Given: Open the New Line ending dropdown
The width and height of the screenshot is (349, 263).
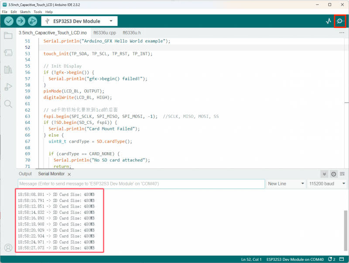Looking at the screenshot, I should point(286,184).
